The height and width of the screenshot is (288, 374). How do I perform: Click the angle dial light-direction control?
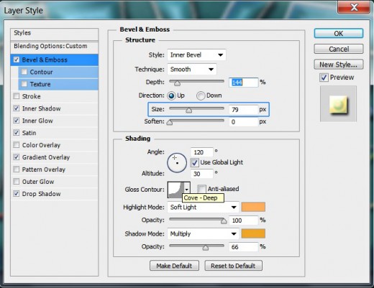coord(177,163)
